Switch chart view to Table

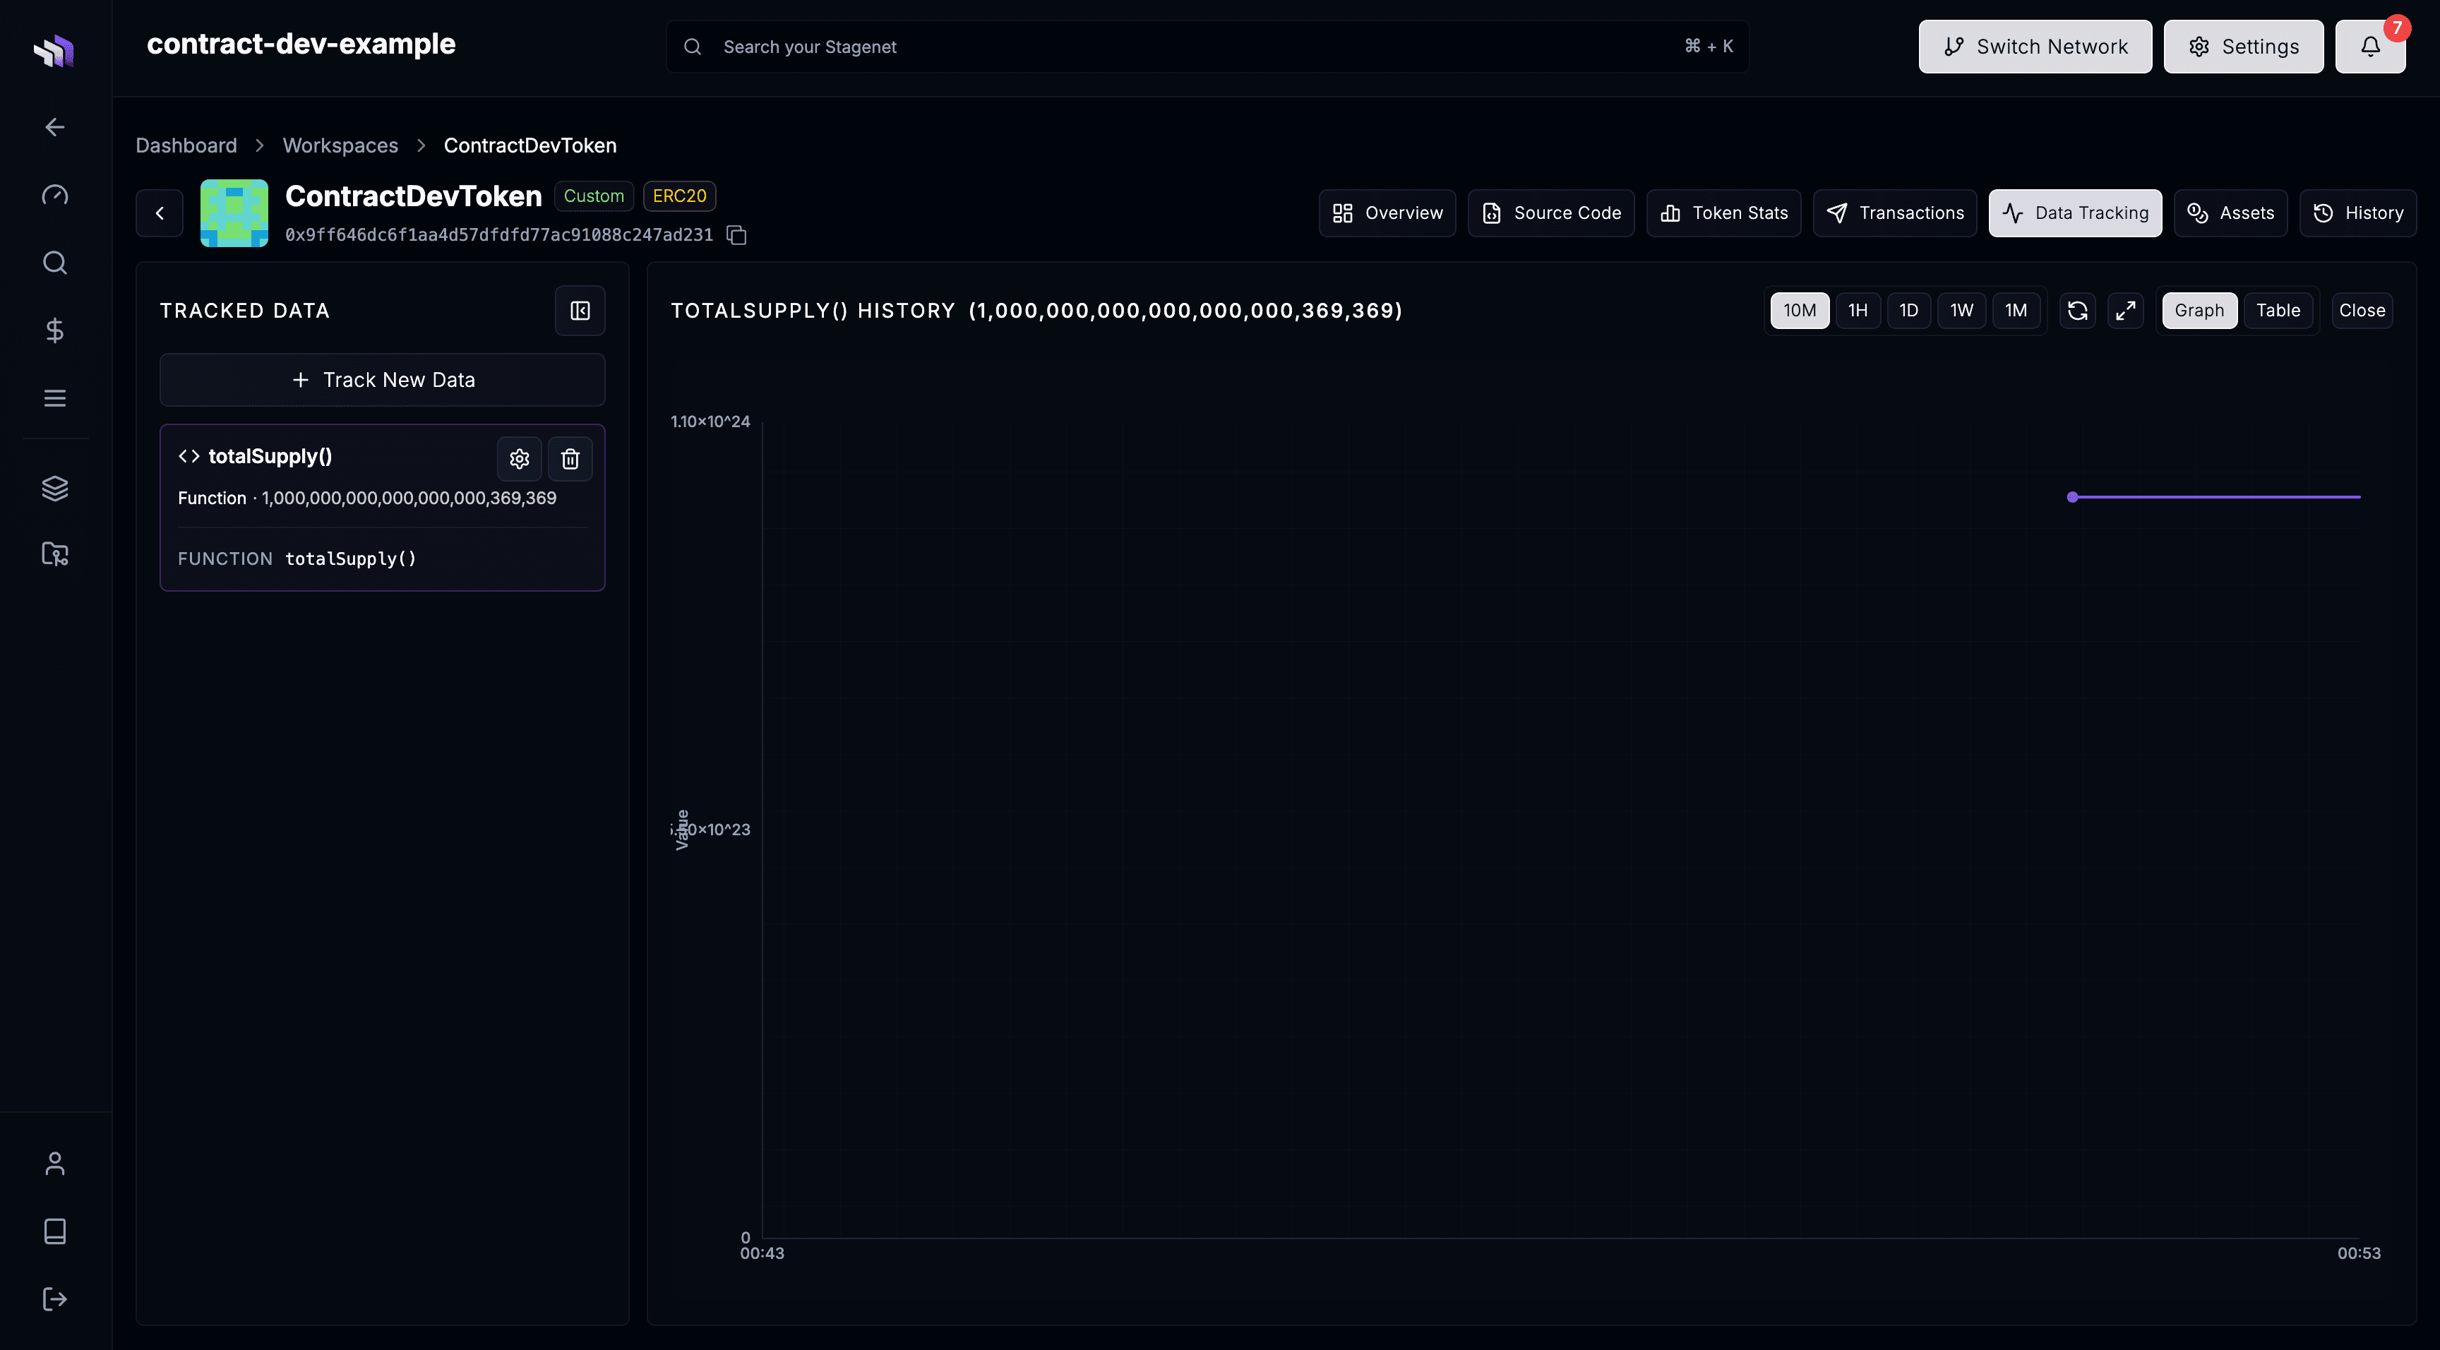click(2278, 310)
